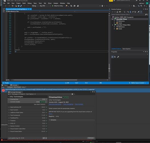Image resolution: width=150 pixels, height=143 pixels.
Task: Switch to the Unity Project tab
Action: [5, 85]
